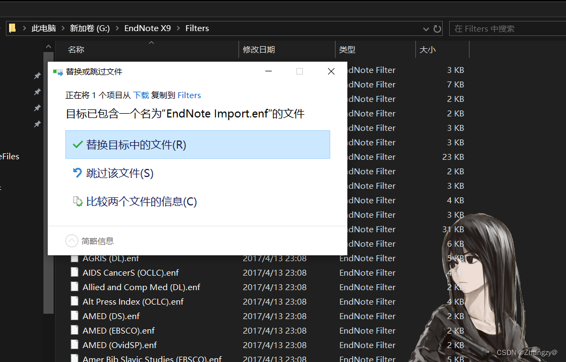Click the compare files icon beside Compare option

(78, 201)
